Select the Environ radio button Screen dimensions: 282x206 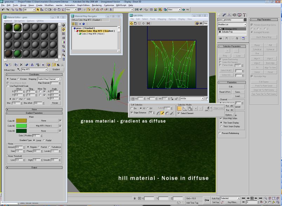pyautogui.click(x=18, y=79)
